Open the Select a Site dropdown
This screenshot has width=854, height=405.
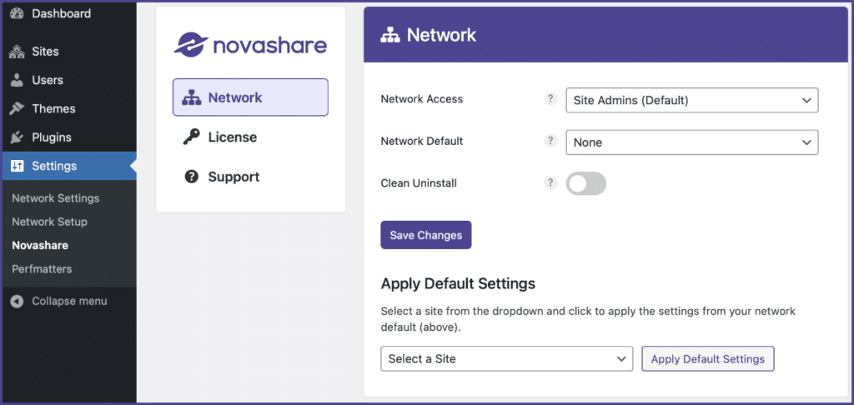pyautogui.click(x=506, y=358)
